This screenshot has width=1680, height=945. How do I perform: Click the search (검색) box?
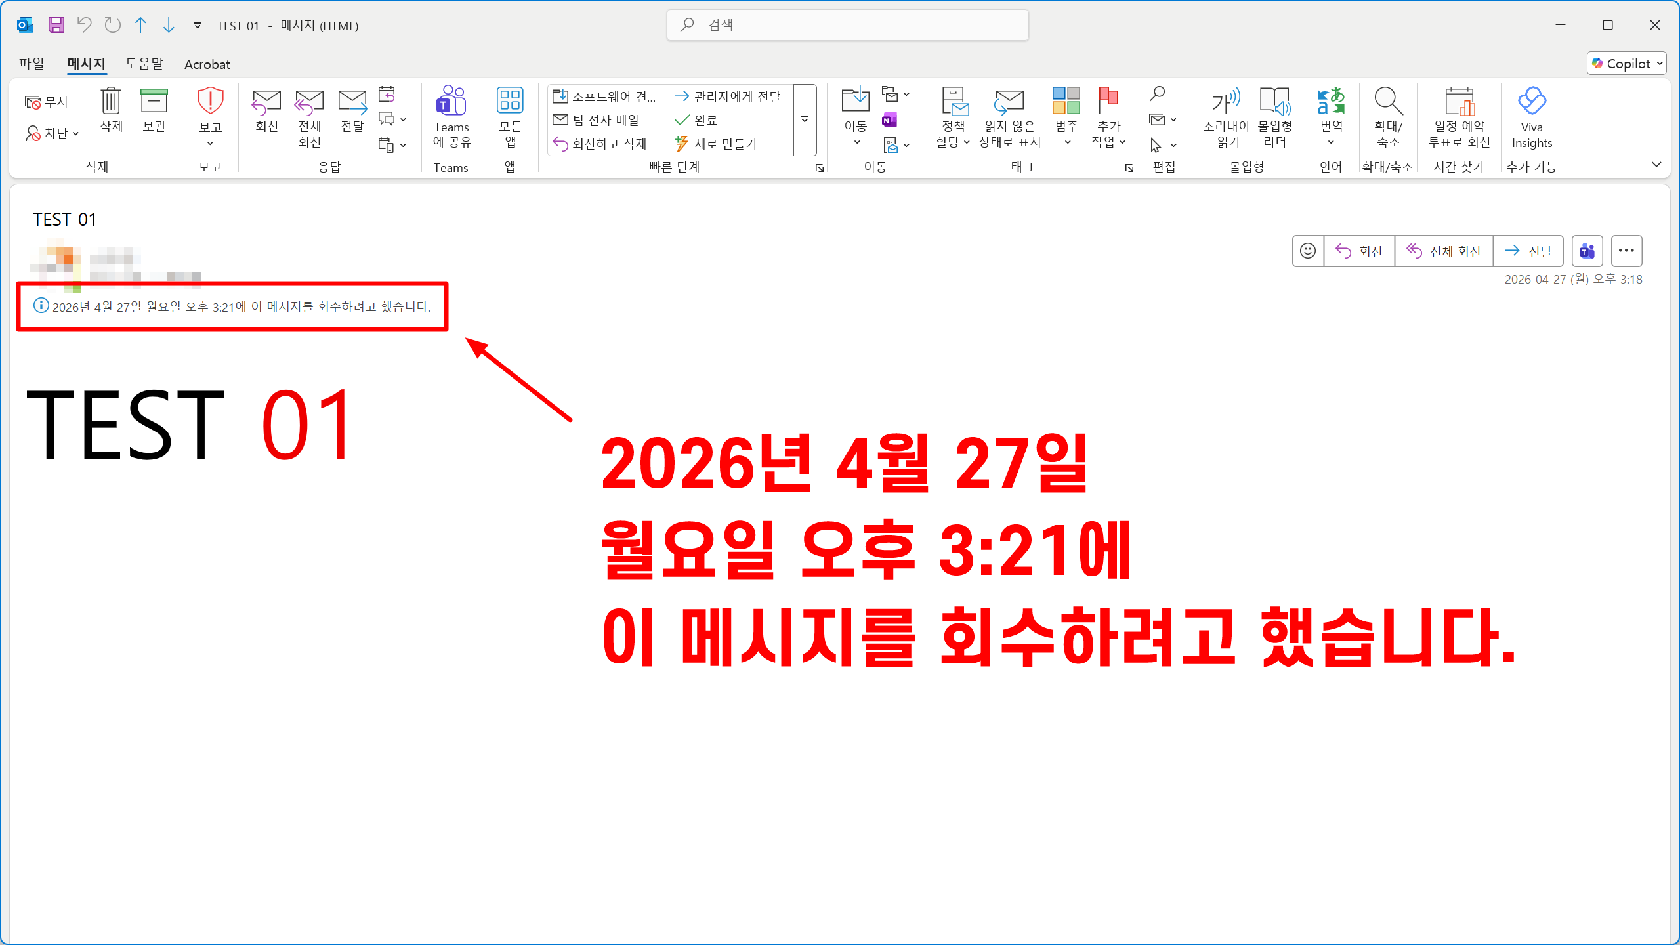click(847, 25)
